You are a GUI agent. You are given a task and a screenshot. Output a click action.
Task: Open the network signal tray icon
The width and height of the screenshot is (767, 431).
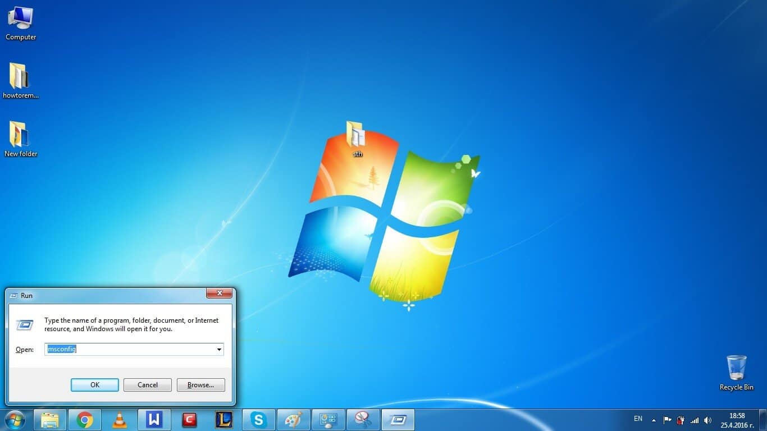(x=695, y=420)
